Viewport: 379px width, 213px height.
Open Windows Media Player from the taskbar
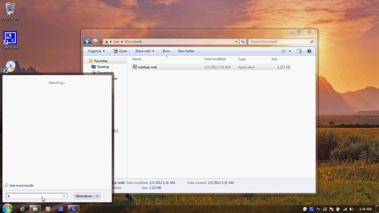(48, 209)
